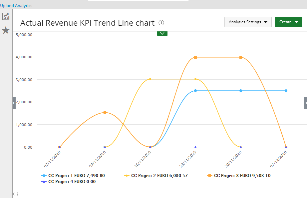
Task: Click CC Project 1 data point at 30/11/2020
Action: point(241,91)
